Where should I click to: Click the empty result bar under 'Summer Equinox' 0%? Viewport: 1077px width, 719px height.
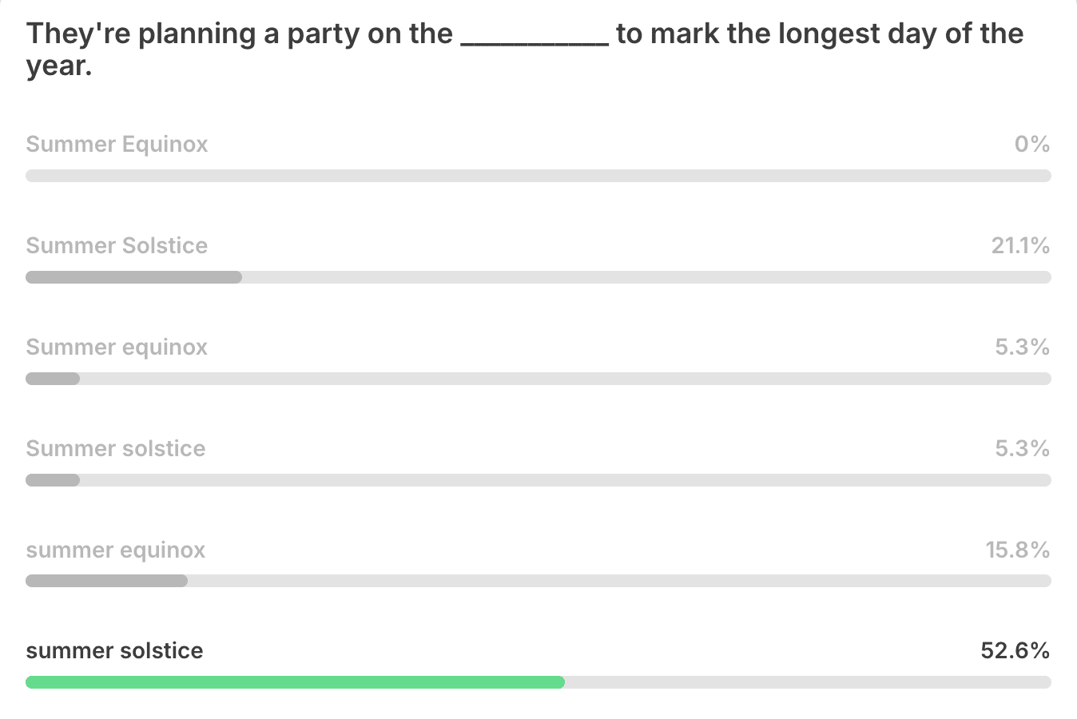(538, 176)
